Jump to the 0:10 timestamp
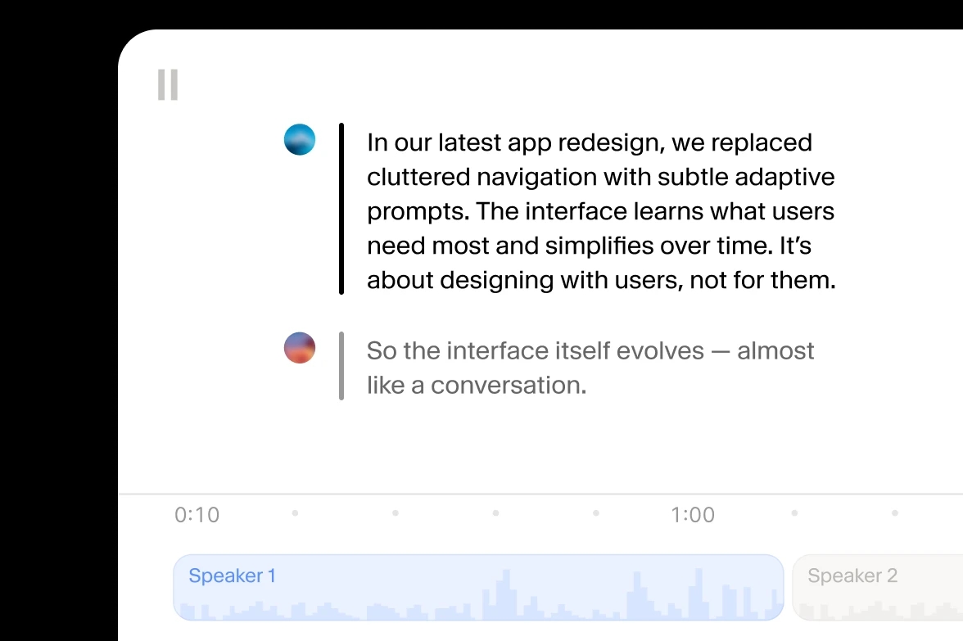The image size is (963, 641). 197,515
